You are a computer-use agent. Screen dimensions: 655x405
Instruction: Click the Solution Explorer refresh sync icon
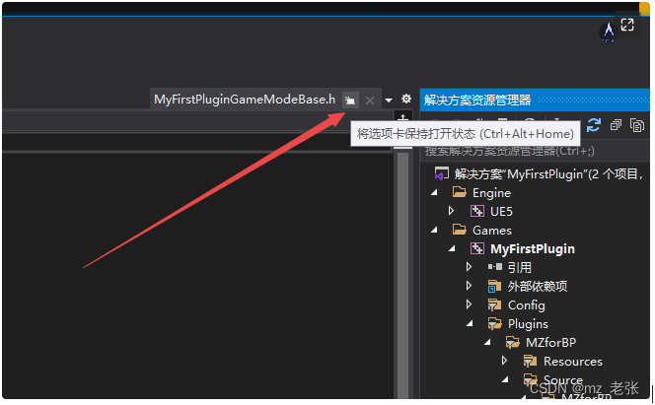coord(594,125)
